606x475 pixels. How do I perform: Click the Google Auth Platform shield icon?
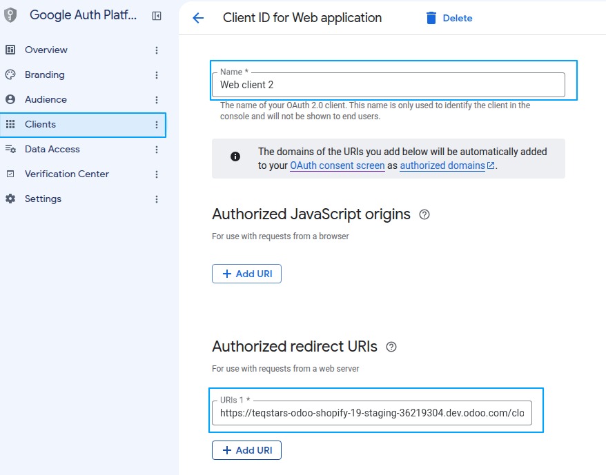pyautogui.click(x=10, y=15)
